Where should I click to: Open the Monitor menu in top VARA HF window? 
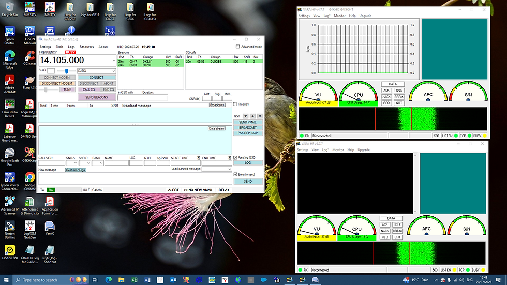pos(339,16)
